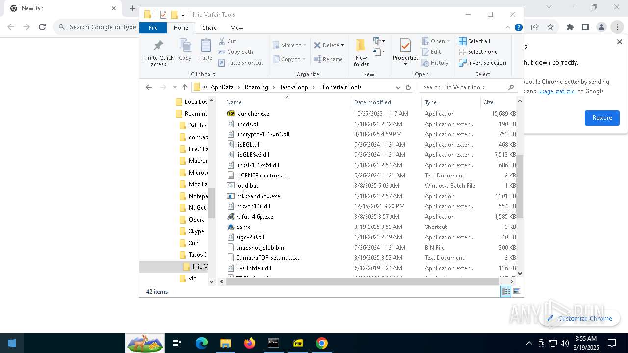Go up one folder level
628x353 pixels.
pyautogui.click(x=184, y=87)
